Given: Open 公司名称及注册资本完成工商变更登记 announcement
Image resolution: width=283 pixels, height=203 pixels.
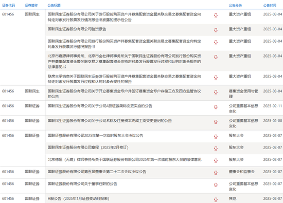Looking at the screenshot, I should pos(110,121).
